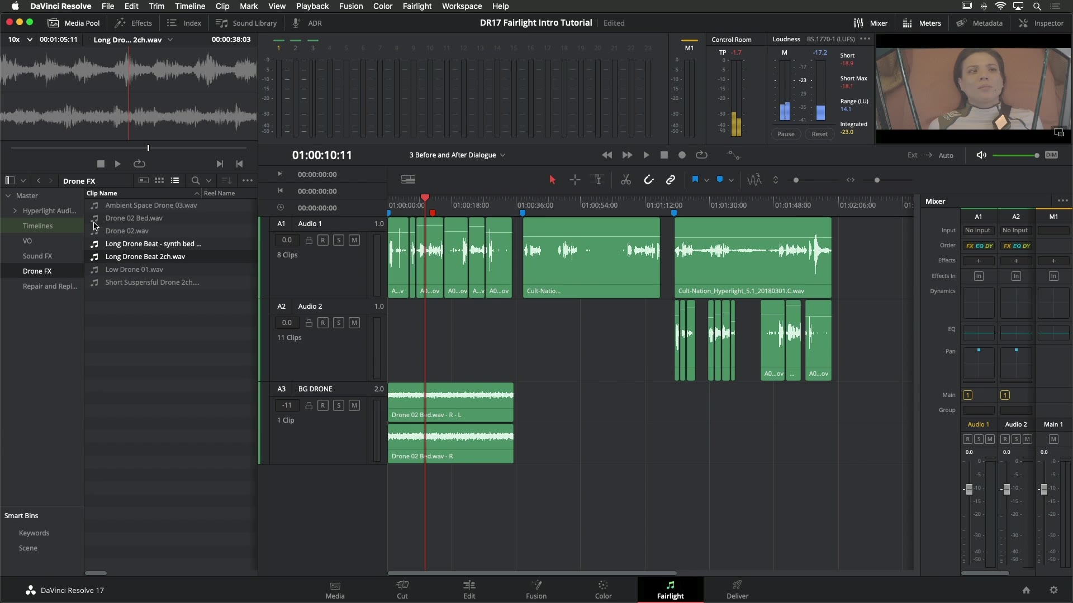Play the media pool preview clip

pyautogui.click(x=117, y=164)
